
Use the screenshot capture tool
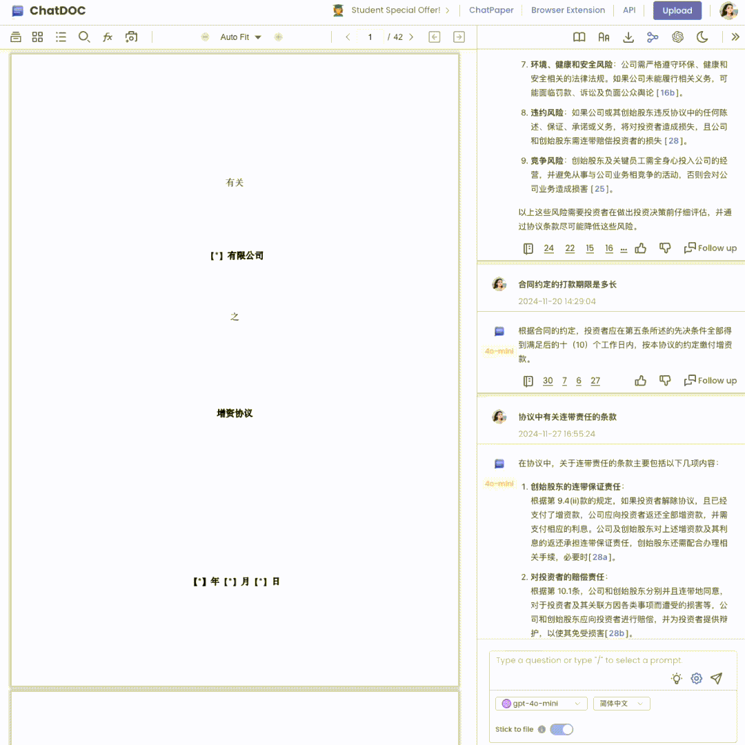(131, 37)
